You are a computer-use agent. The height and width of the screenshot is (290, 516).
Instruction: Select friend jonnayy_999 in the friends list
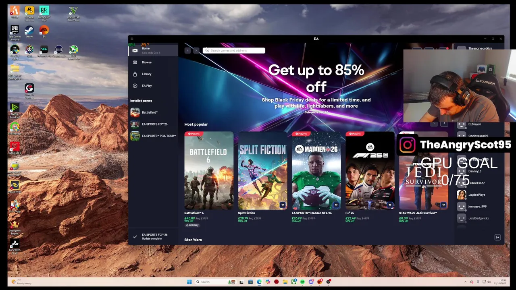pyautogui.click(x=477, y=207)
